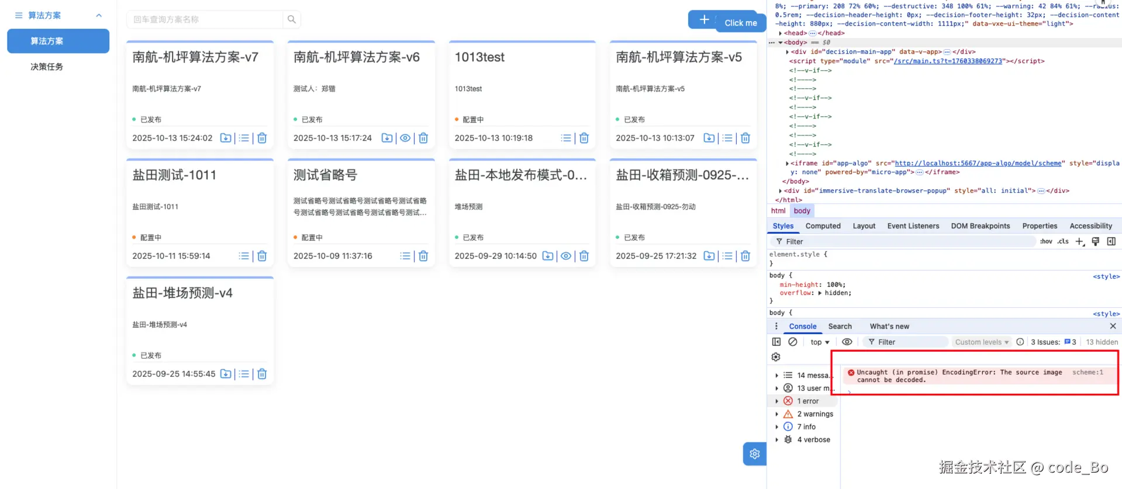Image resolution: width=1122 pixels, height=489 pixels.
Task: Click the blue plus add button
Action: [x=704, y=19]
